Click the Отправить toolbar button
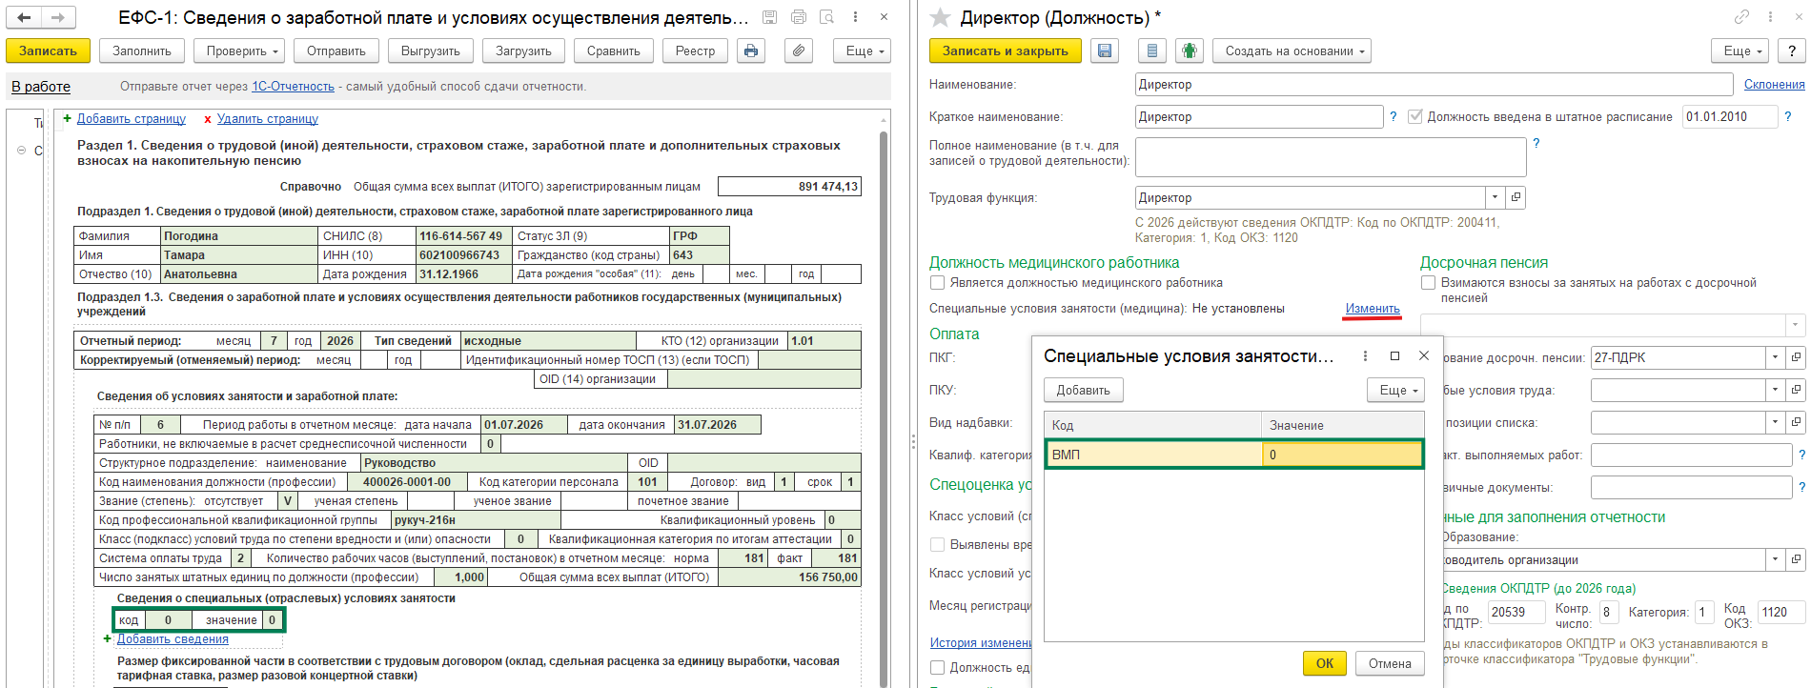The image size is (1811, 688). pos(336,51)
